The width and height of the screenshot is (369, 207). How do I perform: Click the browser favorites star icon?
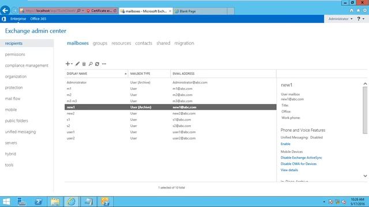tap(358, 10)
